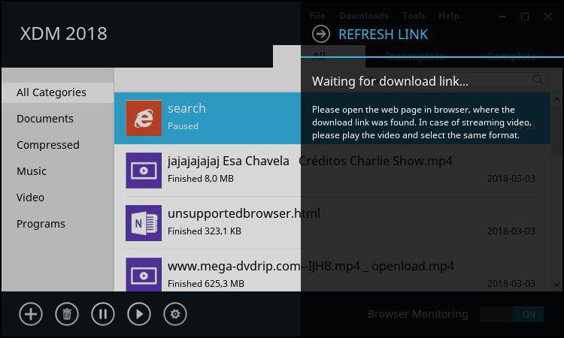Click the REFRESH LINK title text
The image size is (564, 338).
click(x=383, y=35)
